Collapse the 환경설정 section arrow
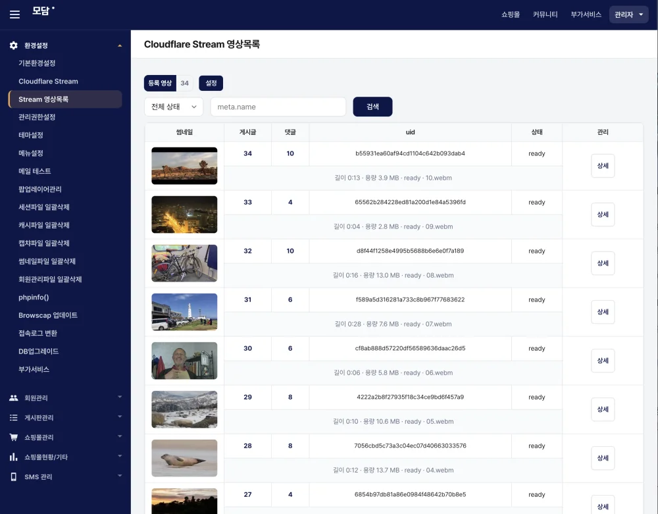This screenshot has height=514, width=658. 120,45
